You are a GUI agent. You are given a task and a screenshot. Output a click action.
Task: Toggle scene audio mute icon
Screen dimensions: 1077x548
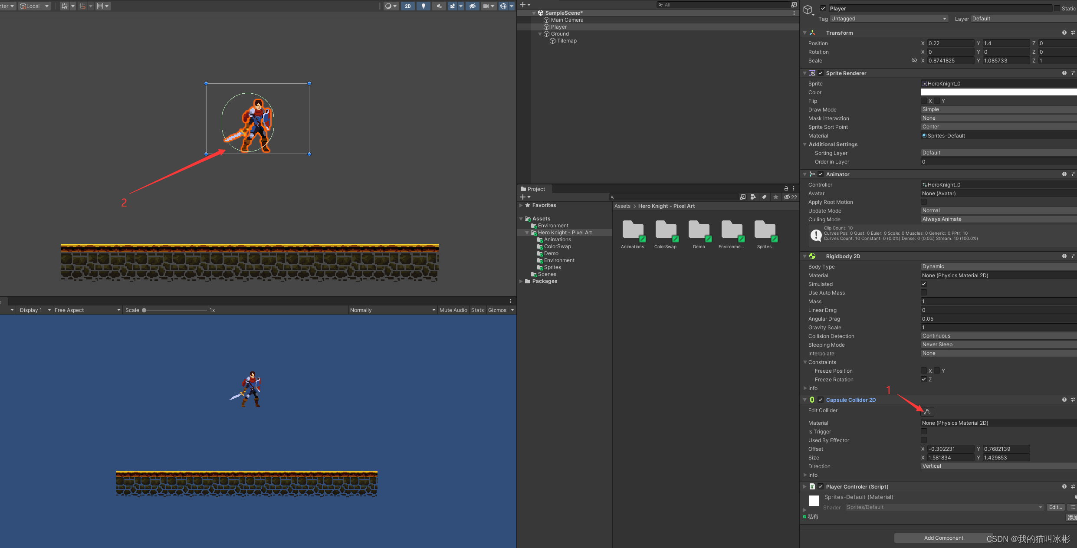tap(439, 6)
